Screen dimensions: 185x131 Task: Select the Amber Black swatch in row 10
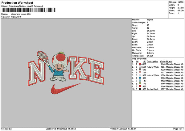click(140, 89)
